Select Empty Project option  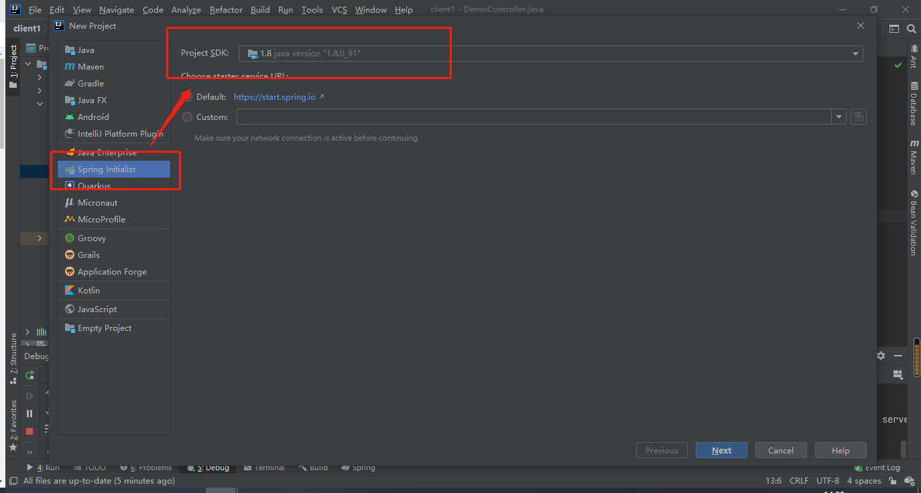coord(114,328)
